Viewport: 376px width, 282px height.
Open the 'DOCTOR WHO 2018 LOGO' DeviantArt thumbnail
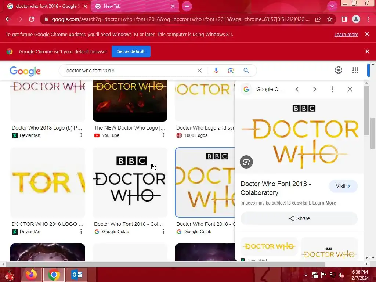tap(48, 182)
